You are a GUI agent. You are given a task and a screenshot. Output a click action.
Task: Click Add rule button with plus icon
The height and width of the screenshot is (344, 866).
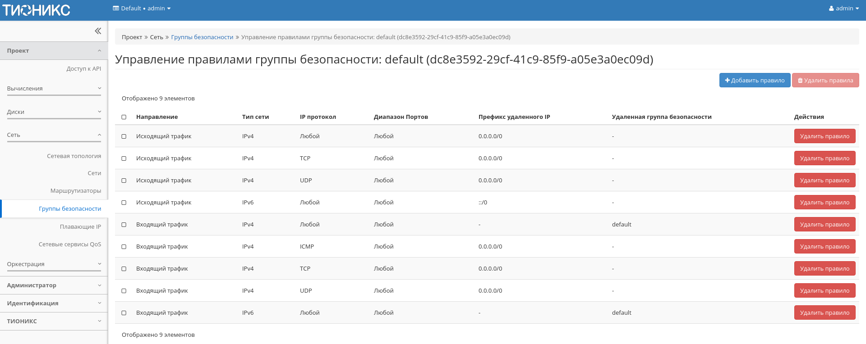pyautogui.click(x=755, y=81)
